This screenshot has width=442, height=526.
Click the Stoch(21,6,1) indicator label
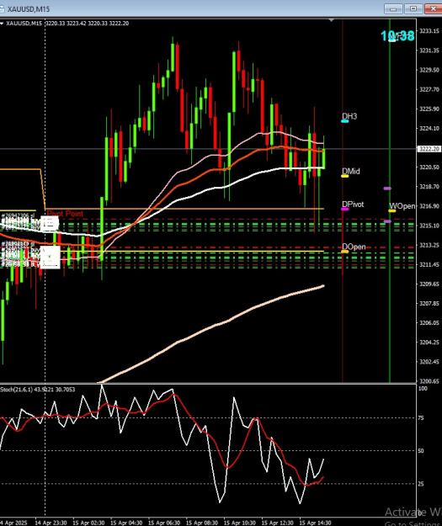coord(38,389)
